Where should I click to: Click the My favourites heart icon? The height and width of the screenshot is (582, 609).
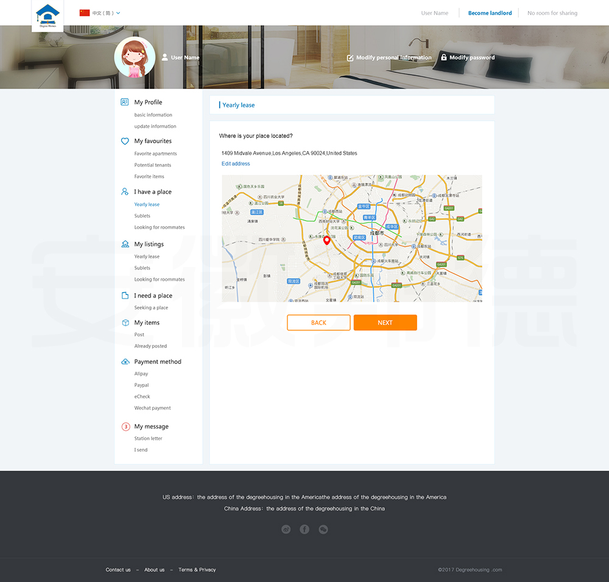(x=125, y=141)
